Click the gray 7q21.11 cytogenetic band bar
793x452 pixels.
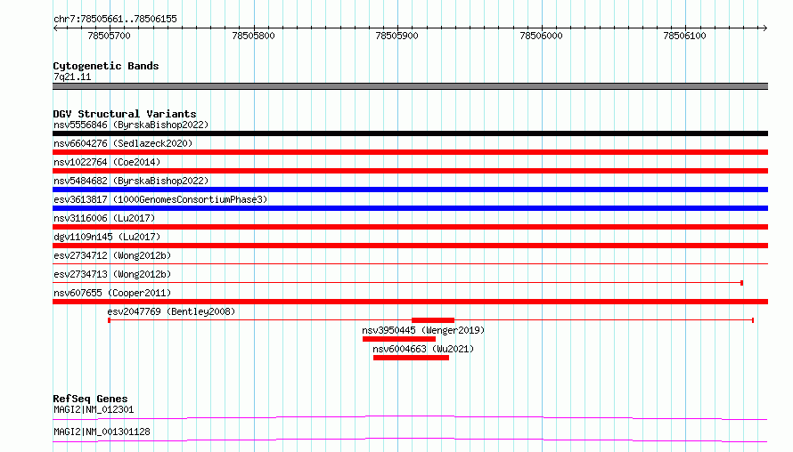410,86
